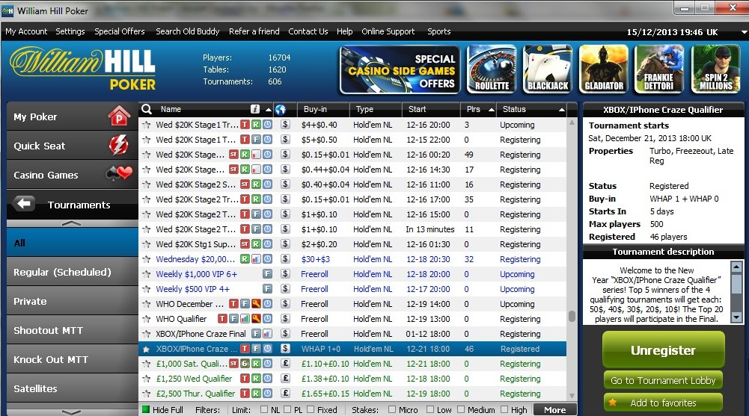The image size is (749, 416).
Task: Click the globe column header icon
Action: 281,110
